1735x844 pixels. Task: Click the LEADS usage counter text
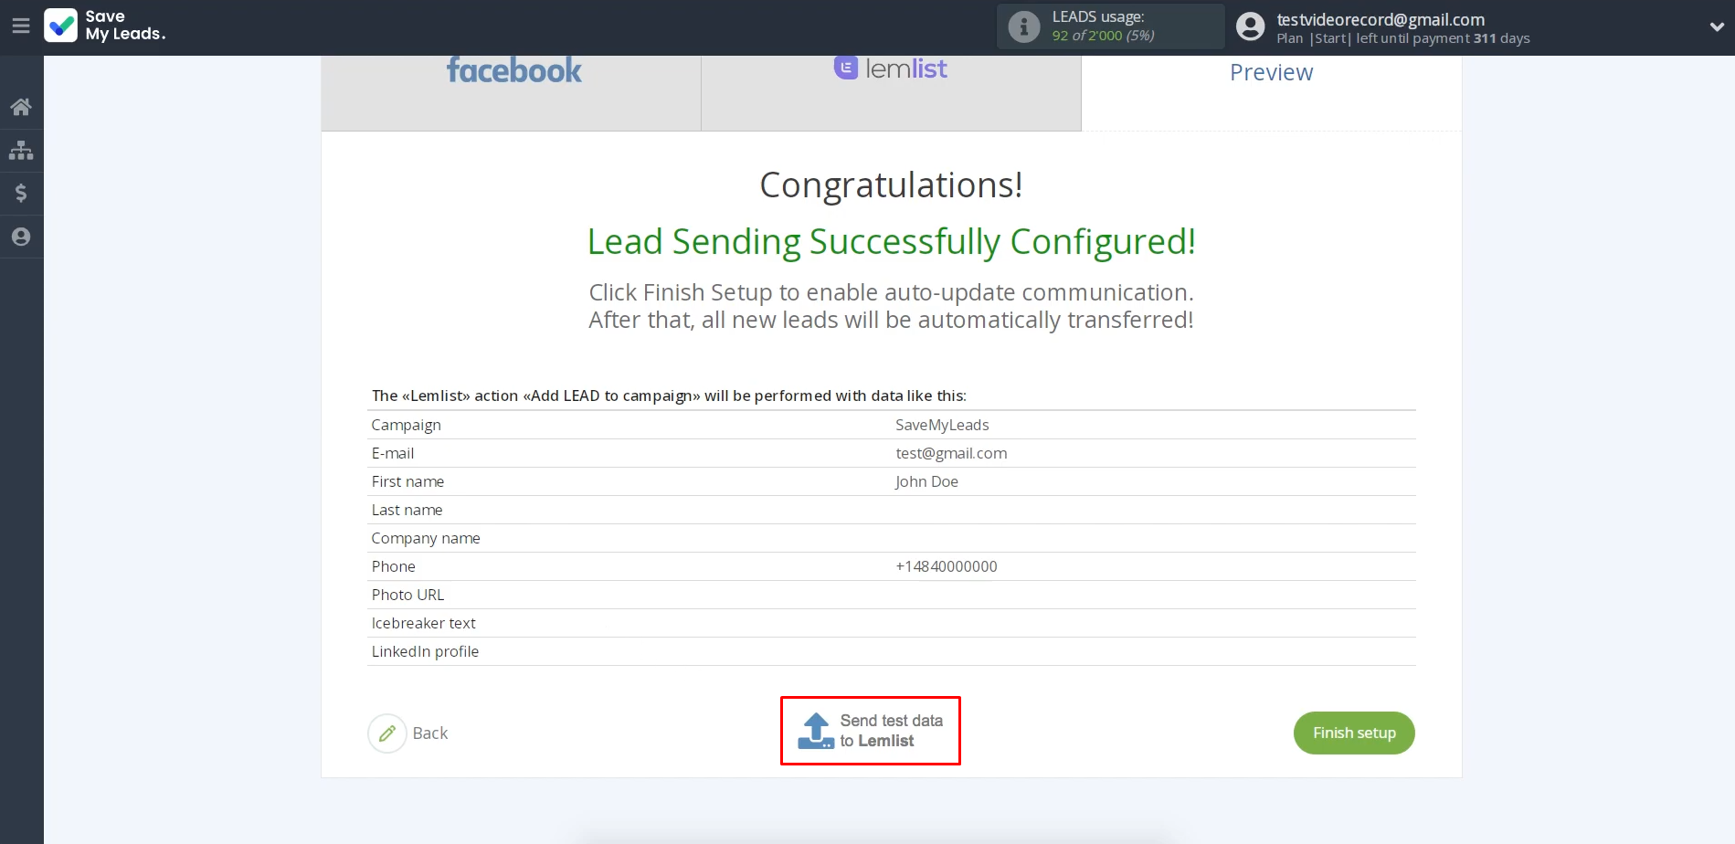(1103, 36)
